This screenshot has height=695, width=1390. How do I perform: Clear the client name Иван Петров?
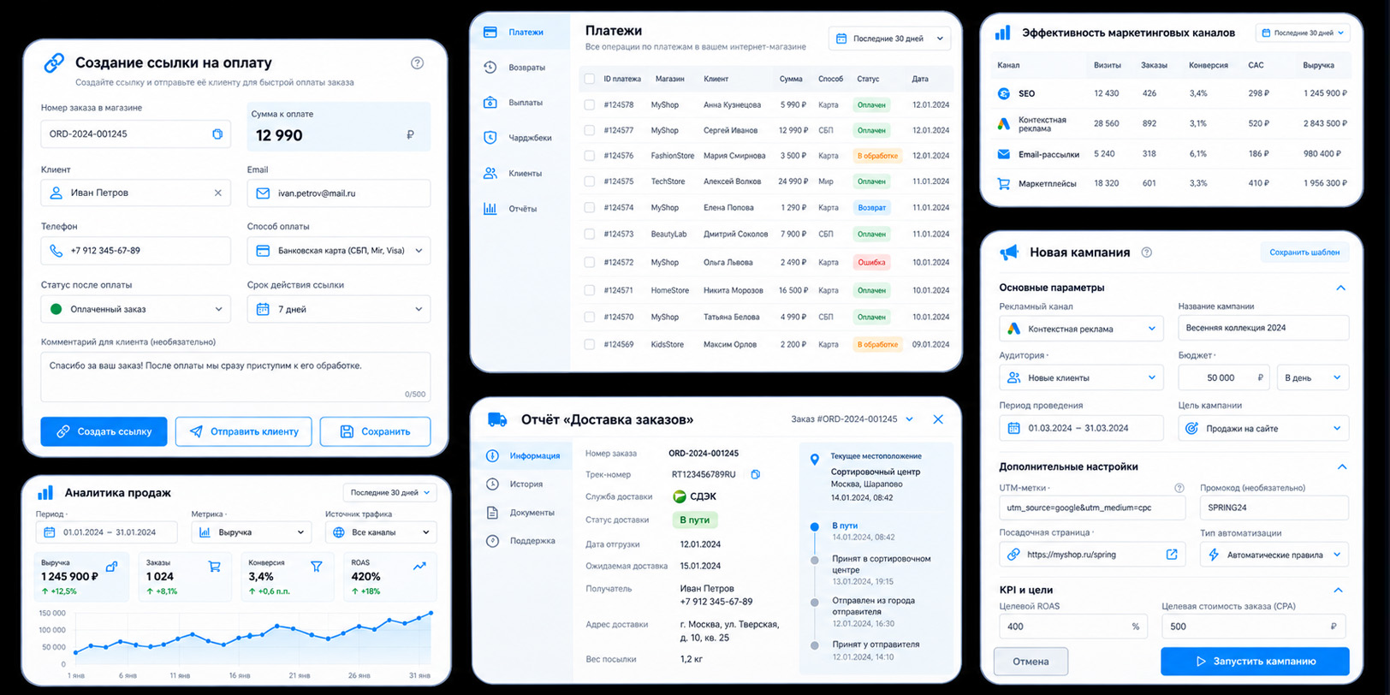coord(218,193)
